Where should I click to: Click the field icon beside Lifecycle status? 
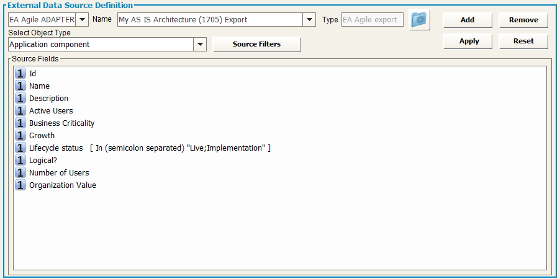pos(20,148)
